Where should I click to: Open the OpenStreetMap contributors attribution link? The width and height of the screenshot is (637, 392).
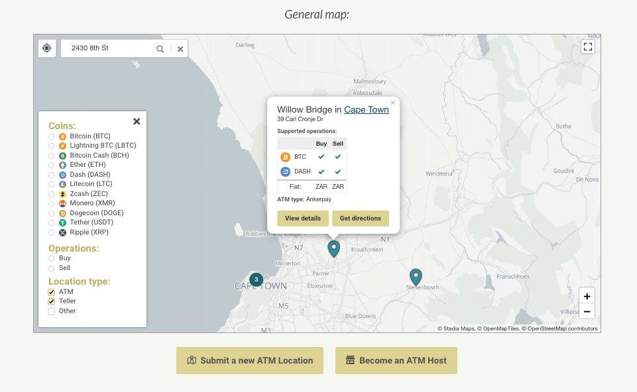click(x=563, y=328)
